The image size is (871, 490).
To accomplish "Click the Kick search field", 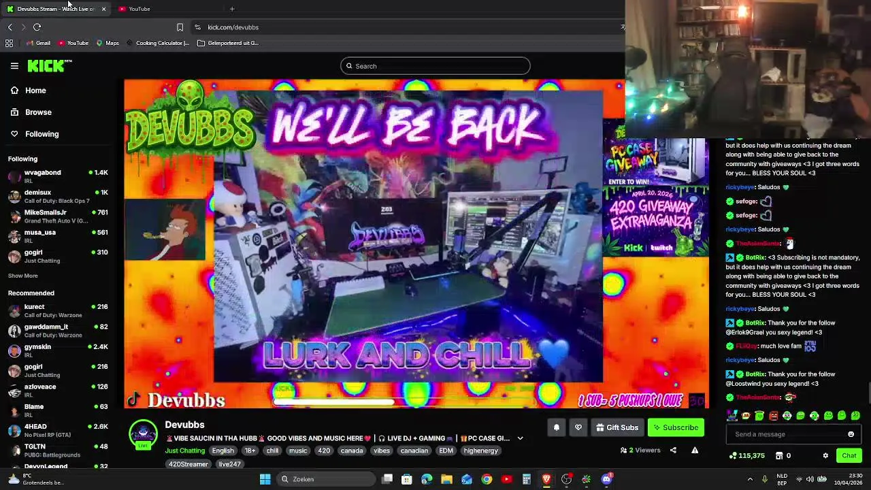I will (x=435, y=66).
